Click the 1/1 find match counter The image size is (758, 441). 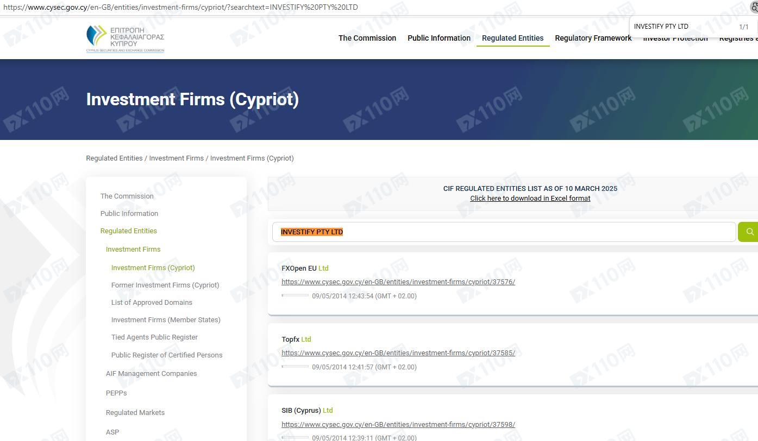(743, 27)
